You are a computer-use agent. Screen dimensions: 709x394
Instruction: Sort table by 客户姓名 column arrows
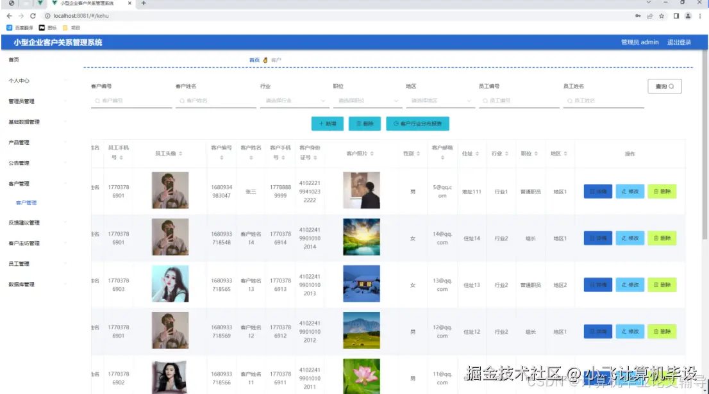(251, 158)
